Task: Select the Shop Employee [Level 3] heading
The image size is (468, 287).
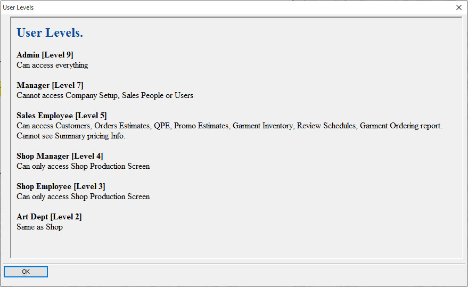Action: tap(61, 186)
